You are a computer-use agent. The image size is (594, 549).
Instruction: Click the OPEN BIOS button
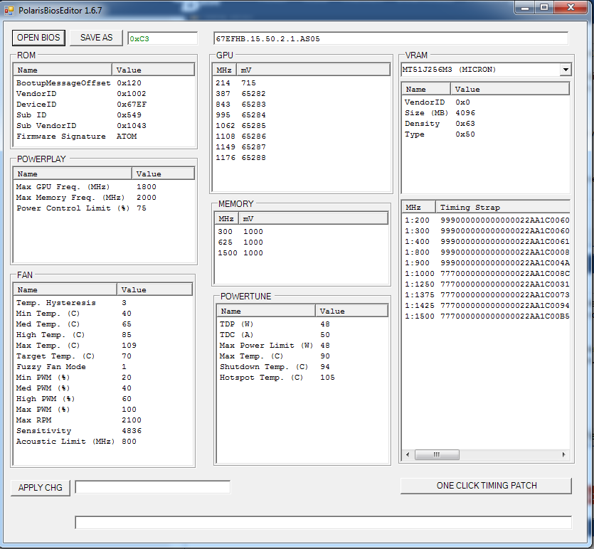pyautogui.click(x=38, y=38)
